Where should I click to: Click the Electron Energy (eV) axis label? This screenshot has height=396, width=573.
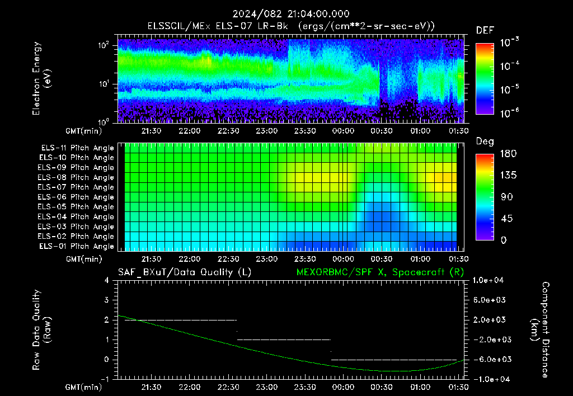pyautogui.click(x=41, y=78)
